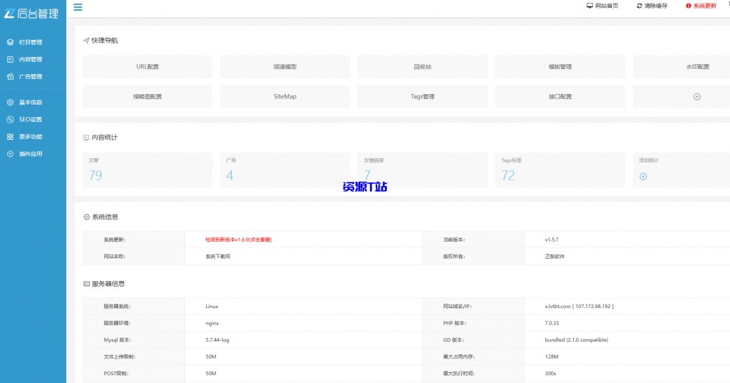Click 清除缓存 in the top bar
The height and width of the screenshot is (383, 730).
tap(652, 6)
